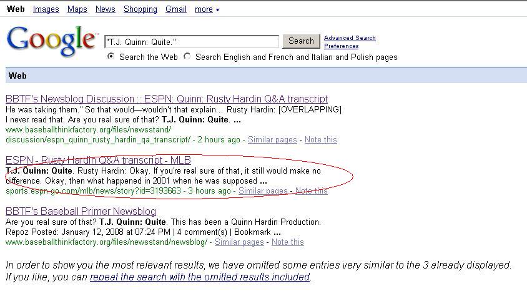Go to Maps in top navigation
527x301 pixels.
[77, 9]
